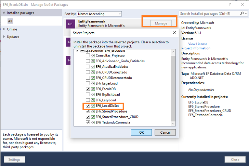Click the C# icon beside EF6_AtualizaEntidades
The height and width of the screenshot is (166, 249).
pos(93,67)
